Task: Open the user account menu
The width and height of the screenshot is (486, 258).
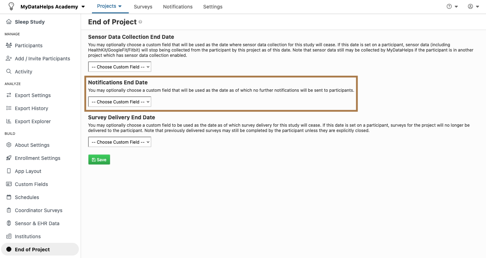Action: [x=473, y=7]
